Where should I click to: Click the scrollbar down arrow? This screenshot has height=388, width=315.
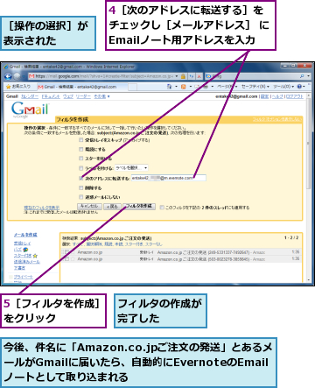pyautogui.click(x=309, y=279)
